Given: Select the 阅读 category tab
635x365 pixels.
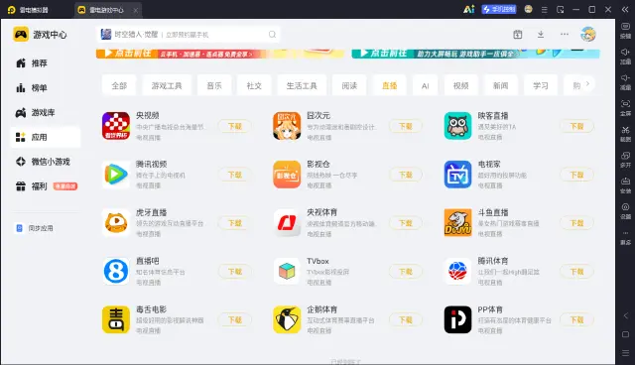Looking at the screenshot, I should pos(349,85).
